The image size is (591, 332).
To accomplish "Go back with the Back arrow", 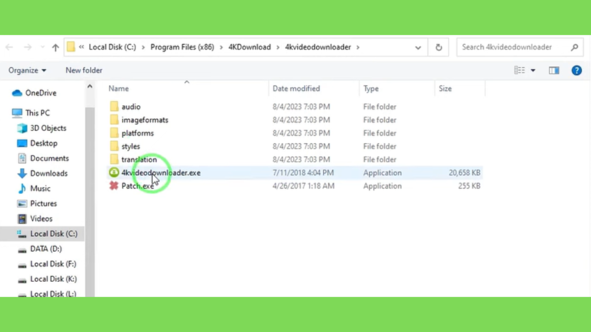I will (x=9, y=47).
